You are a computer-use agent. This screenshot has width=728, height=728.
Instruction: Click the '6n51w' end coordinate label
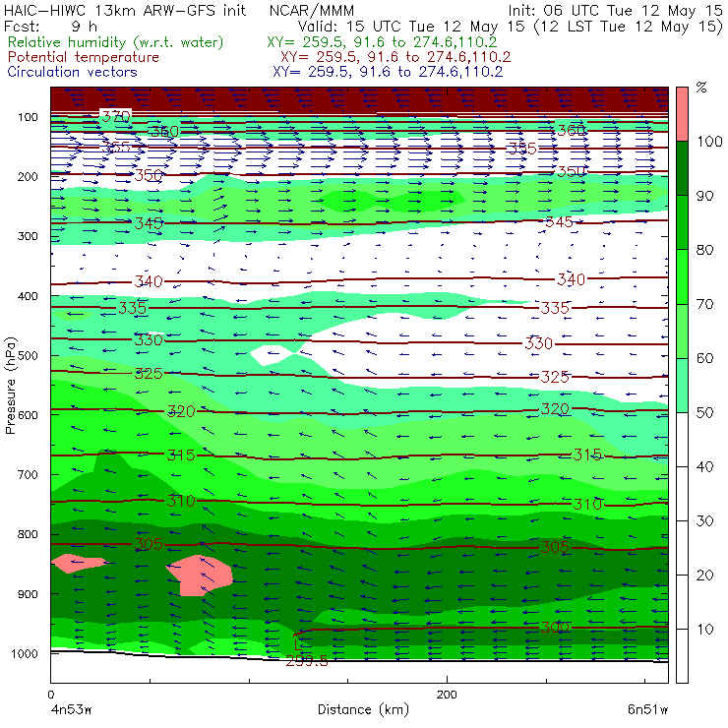pyautogui.click(x=647, y=710)
